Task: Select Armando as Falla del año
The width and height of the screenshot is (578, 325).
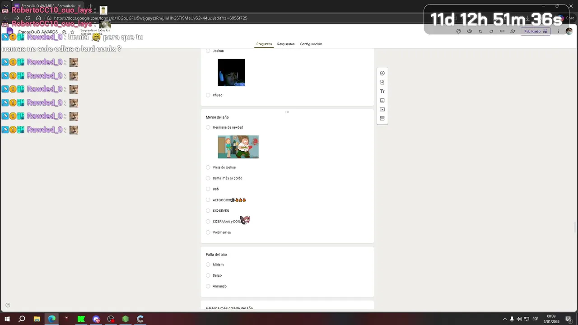Action: coord(208,286)
